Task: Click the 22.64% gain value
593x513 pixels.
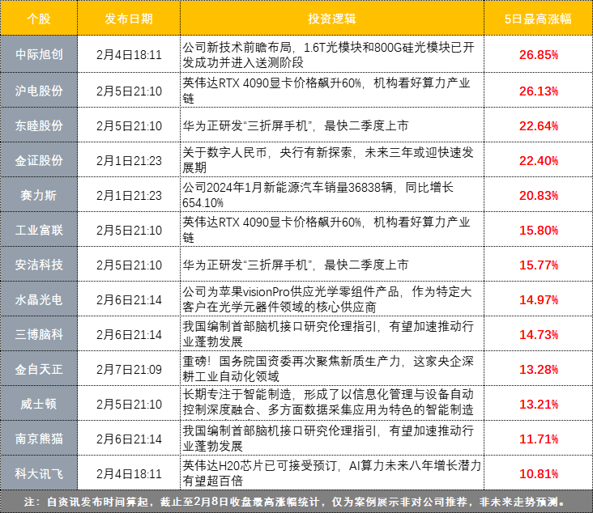Action: coord(539,125)
